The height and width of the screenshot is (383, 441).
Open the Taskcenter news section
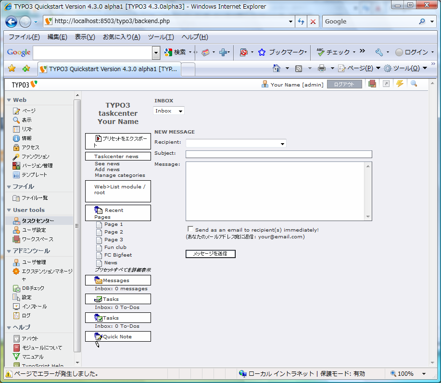(118, 157)
